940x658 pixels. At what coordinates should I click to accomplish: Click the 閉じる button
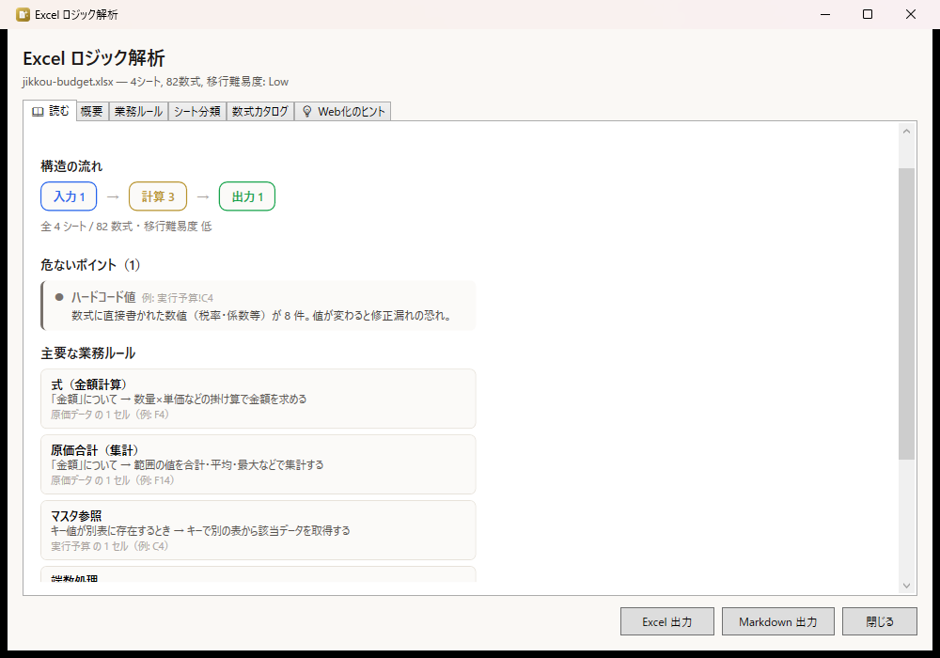click(x=880, y=622)
